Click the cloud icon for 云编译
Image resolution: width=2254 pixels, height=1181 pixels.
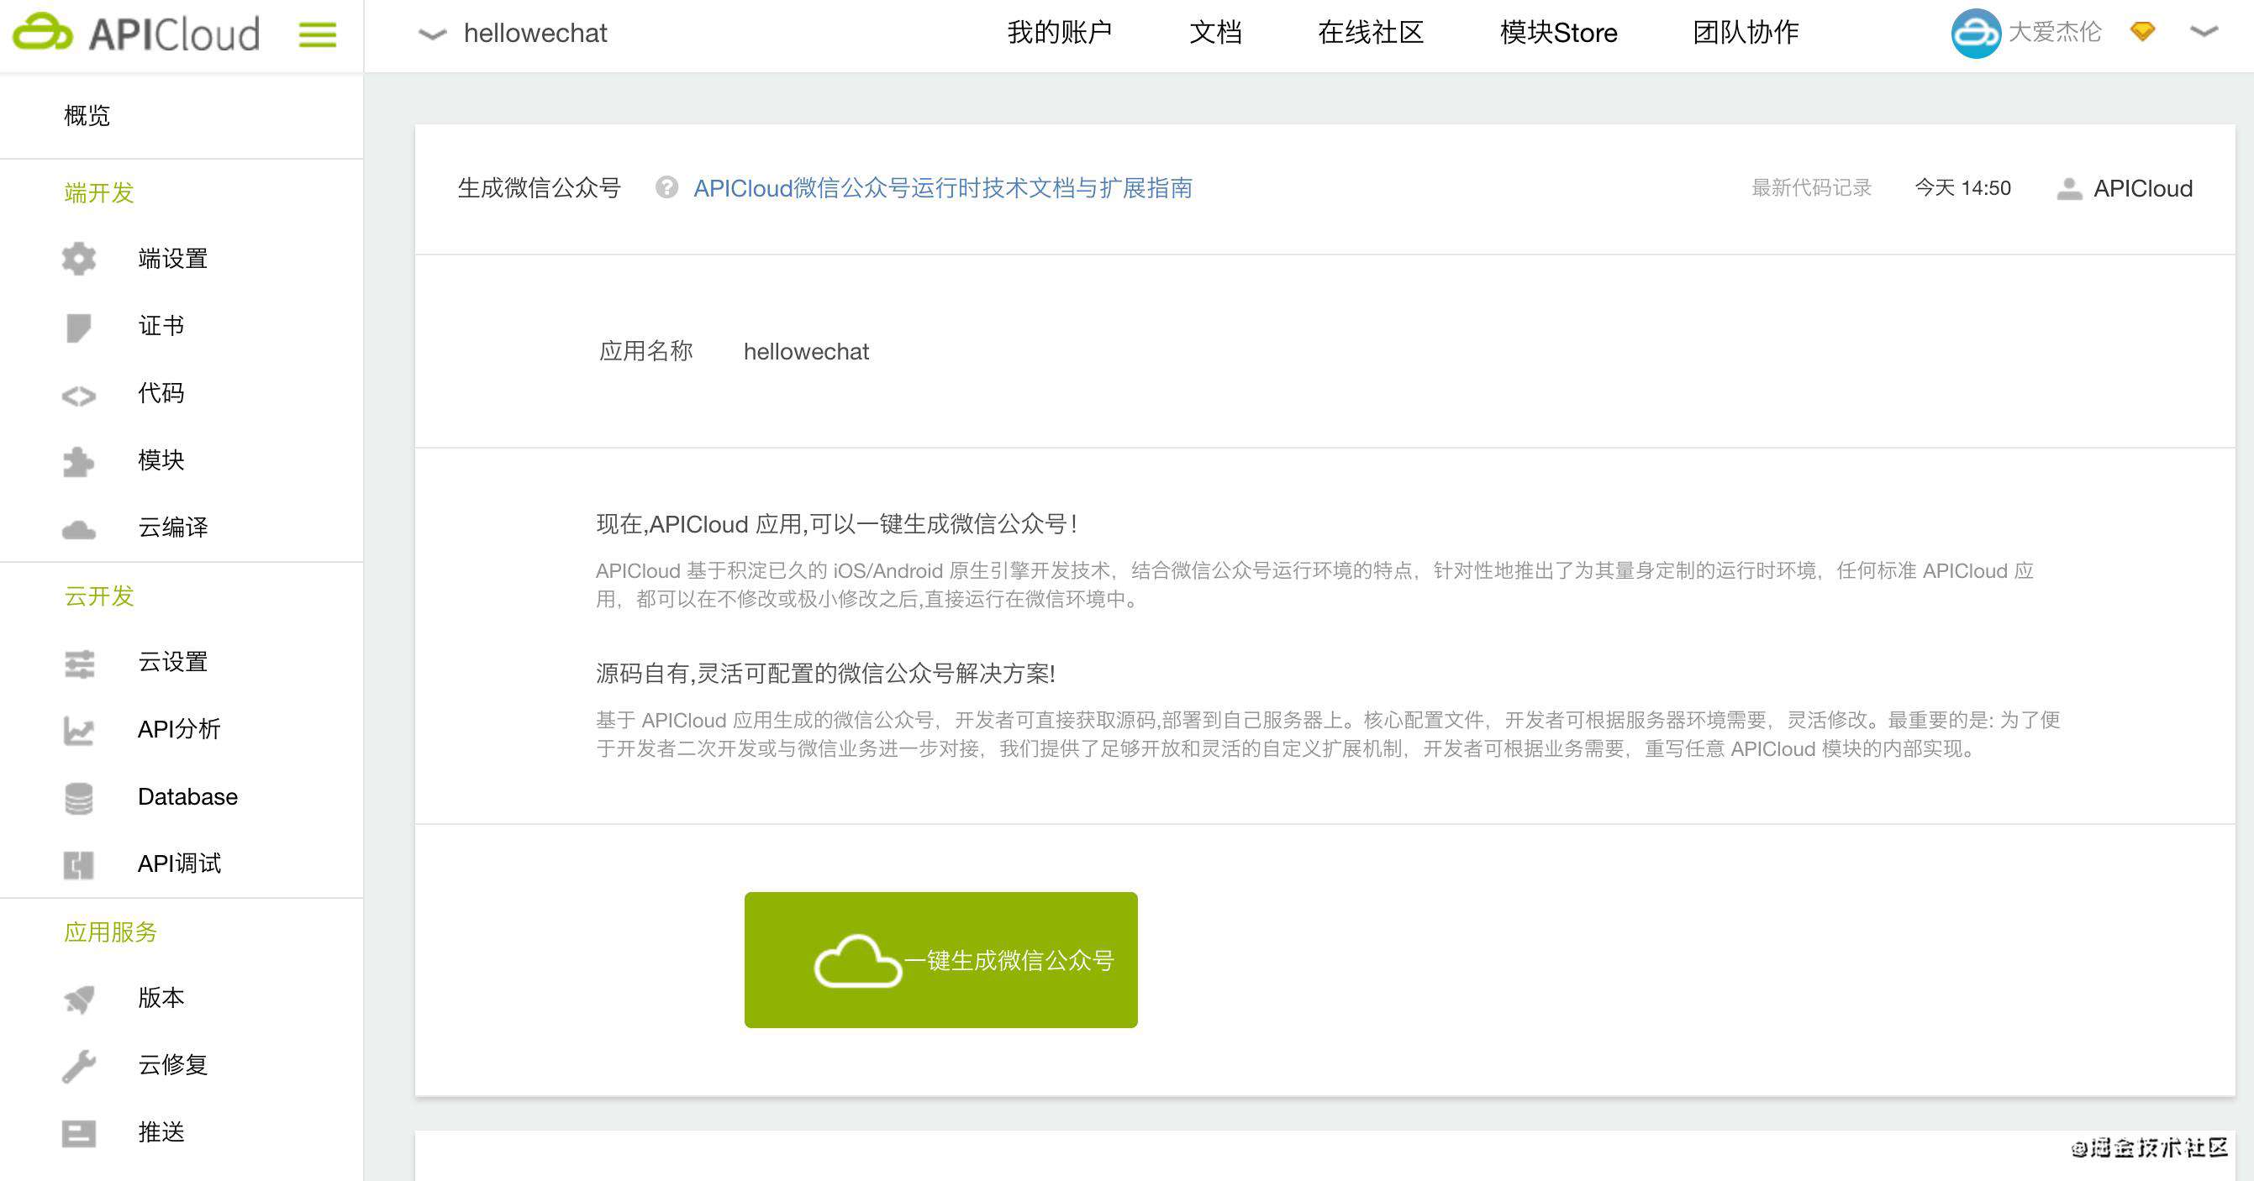[79, 529]
